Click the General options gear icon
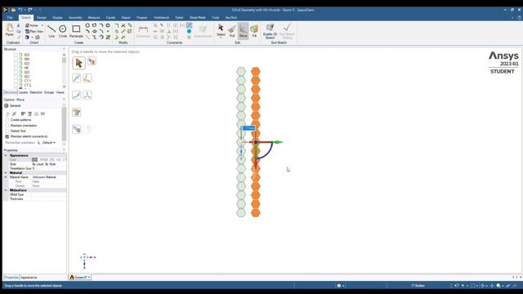This screenshot has height=294, width=523. coord(7,105)
